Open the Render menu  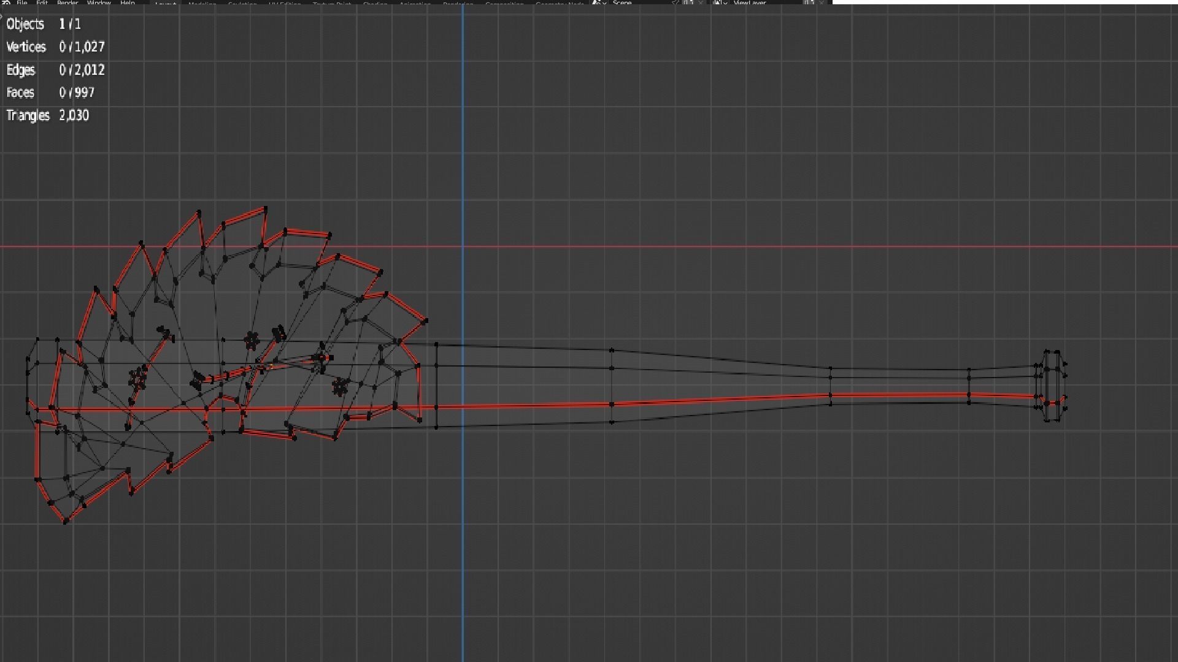[67, 2]
